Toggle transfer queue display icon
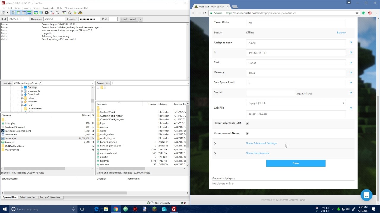This screenshot has height=213, width=380. [29, 13]
